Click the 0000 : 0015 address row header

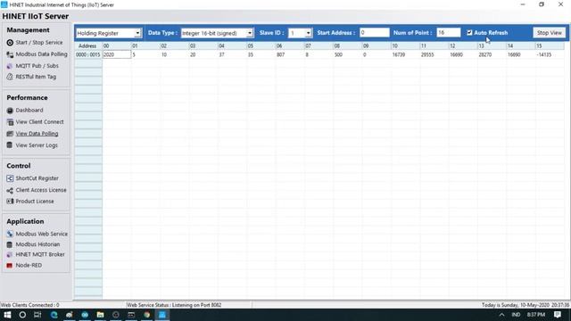click(x=87, y=54)
